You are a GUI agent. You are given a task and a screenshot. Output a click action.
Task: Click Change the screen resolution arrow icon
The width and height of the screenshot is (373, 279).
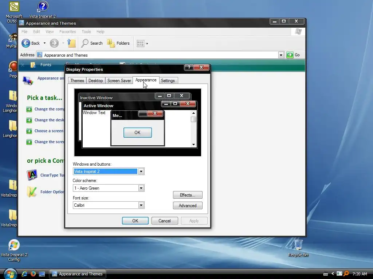click(x=29, y=142)
